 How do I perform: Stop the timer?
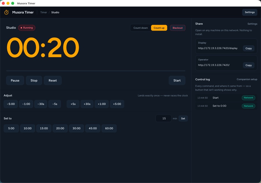click(x=34, y=80)
